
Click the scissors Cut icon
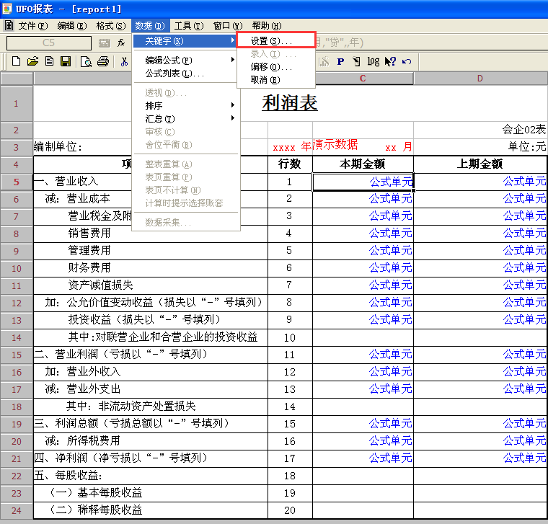(x=124, y=62)
